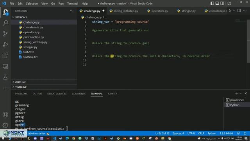
Task: Show additional activity bar views ellipsis
Action: point(5,88)
